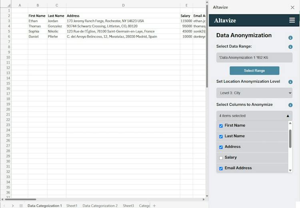
Task: Open the Data Categorization 2 sheet tab
Action: (100, 206)
